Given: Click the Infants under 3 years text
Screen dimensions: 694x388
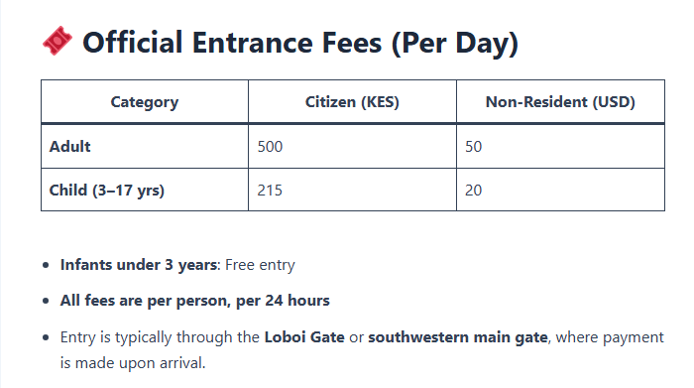Looking at the screenshot, I should (139, 265).
